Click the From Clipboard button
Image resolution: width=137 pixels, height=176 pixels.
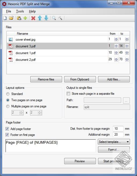(80, 79)
